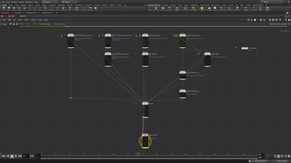Switch to the Pyro FX shelf tab

point(231,5)
